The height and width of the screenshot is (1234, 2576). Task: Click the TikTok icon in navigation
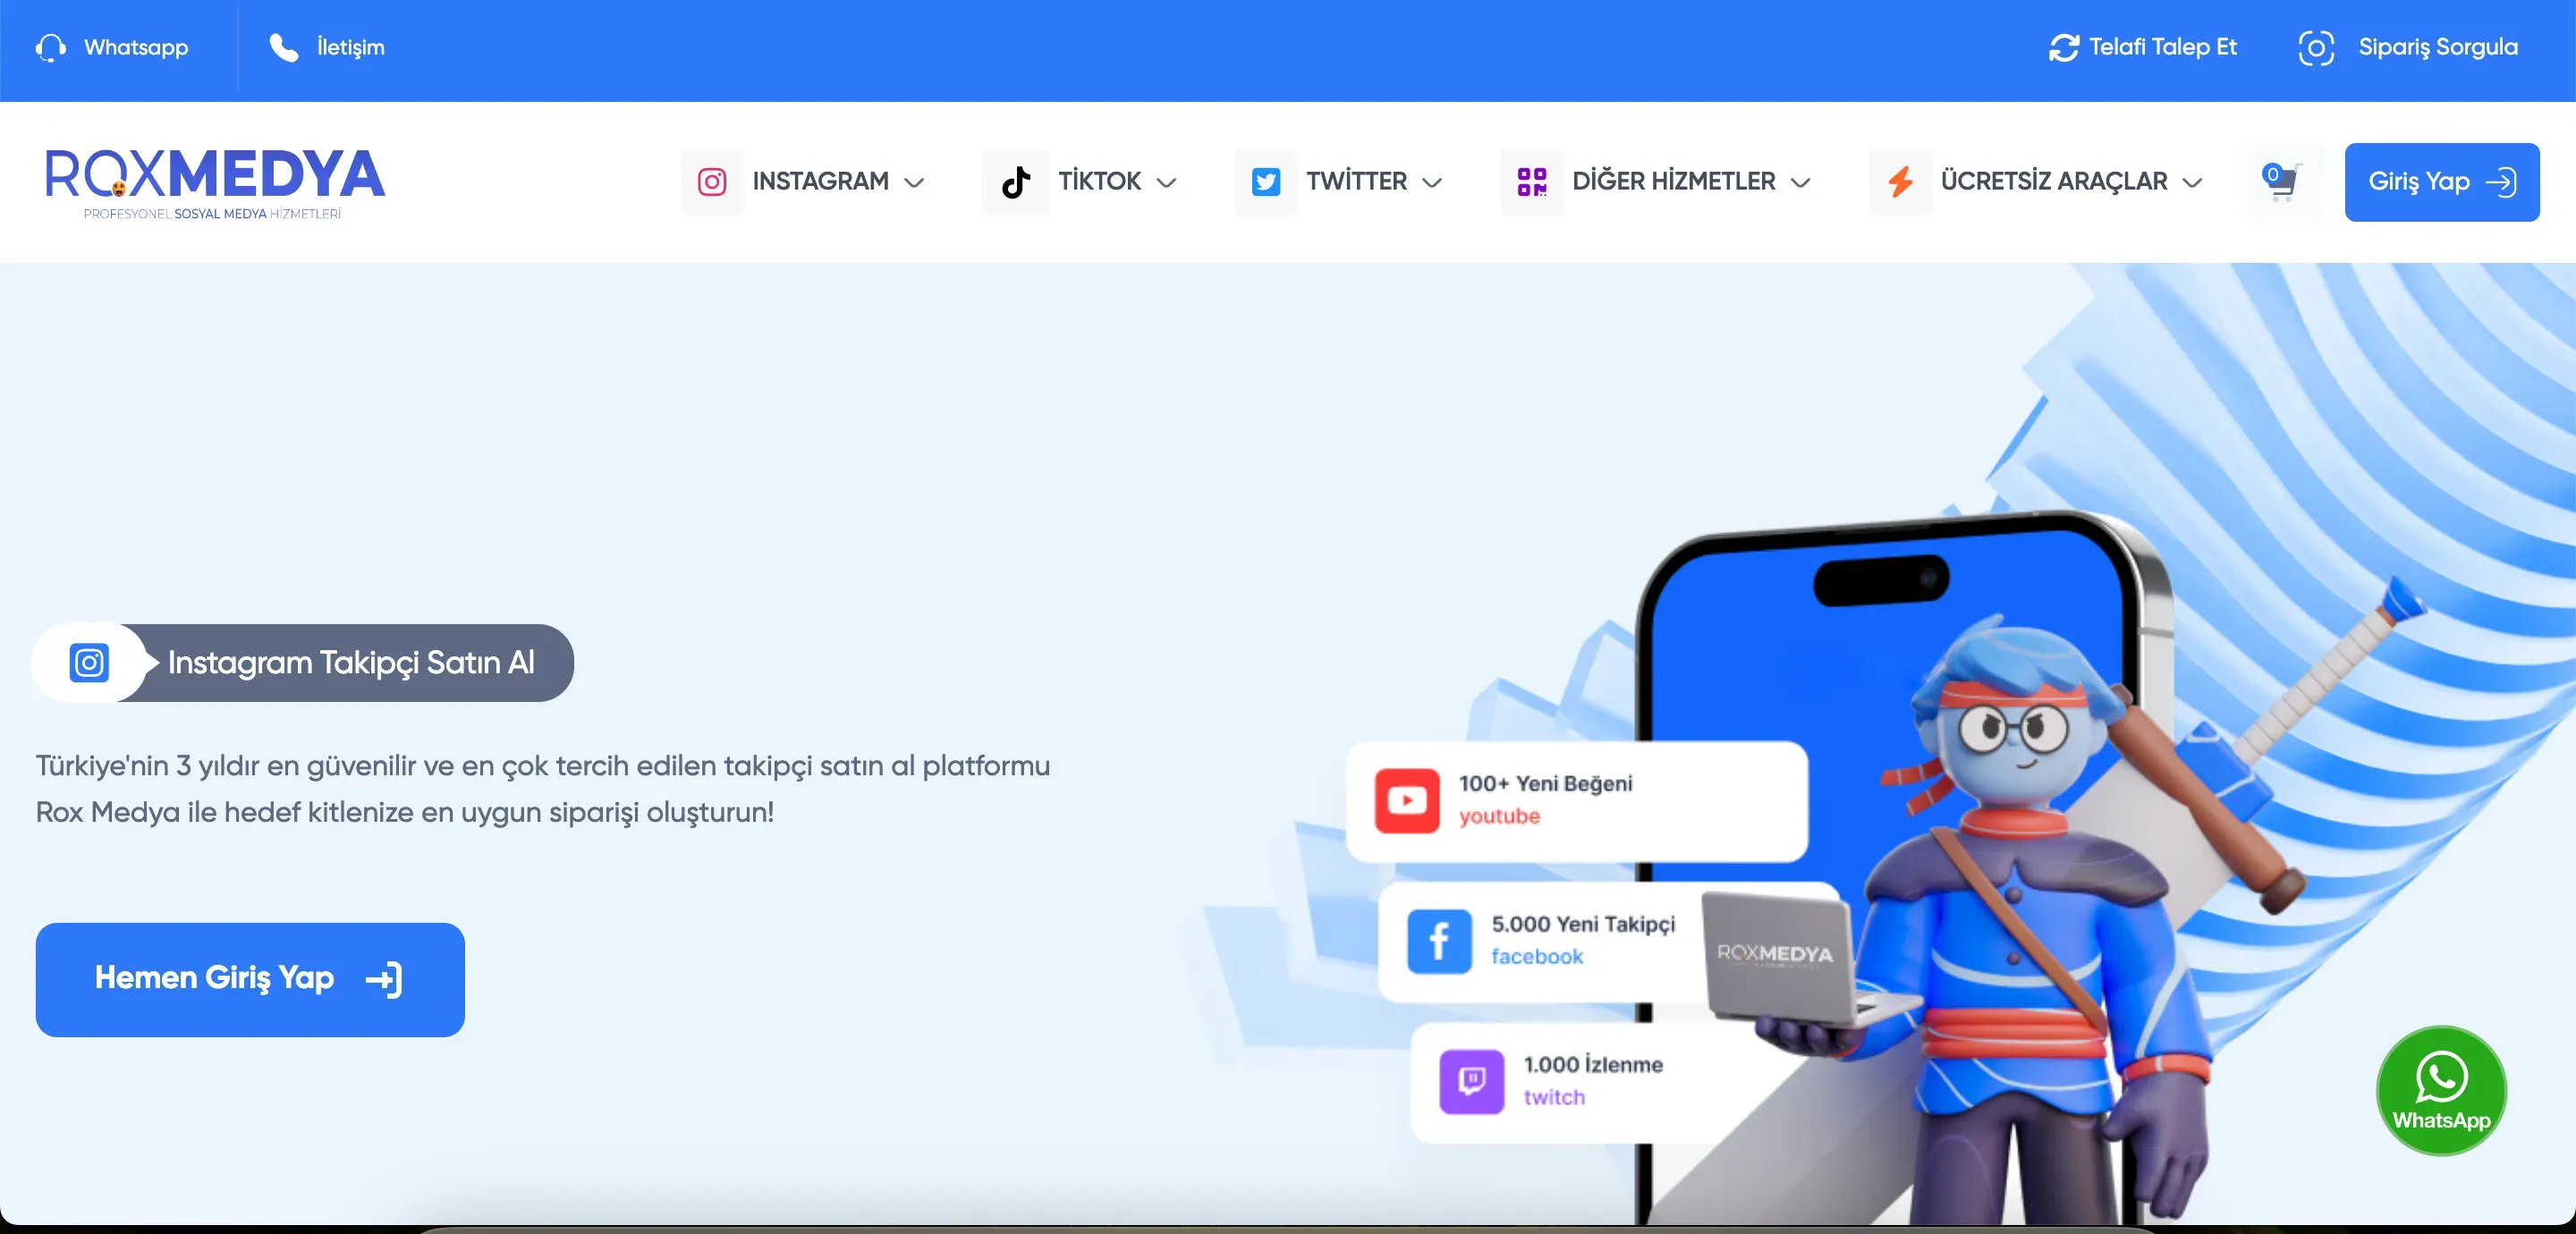coord(1013,181)
